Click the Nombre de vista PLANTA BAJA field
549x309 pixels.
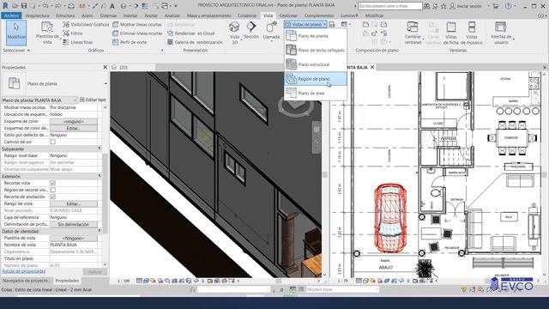tap(74, 245)
